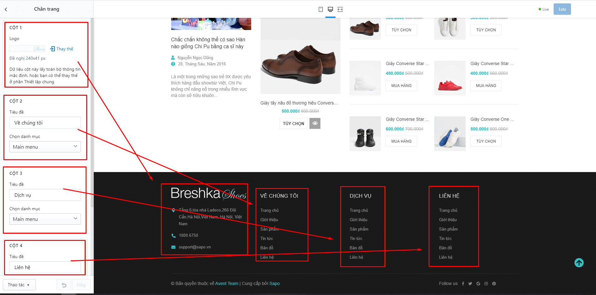Click the Breshka Shoes footer logo
This screenshot has width=596, height=295.
coord(208,193)
